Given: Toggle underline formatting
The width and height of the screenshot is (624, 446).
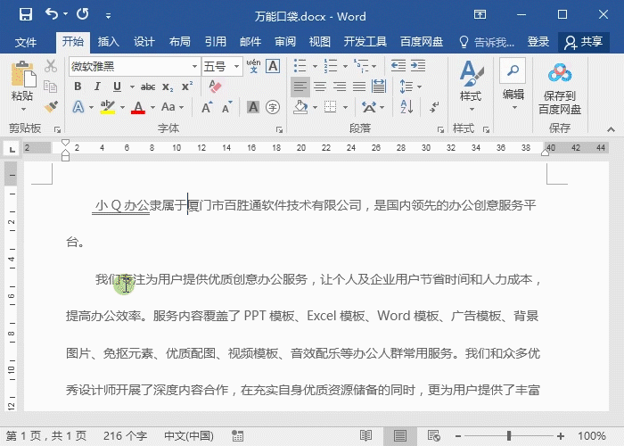Looking at the screenshot, I should tap(117, 87).
